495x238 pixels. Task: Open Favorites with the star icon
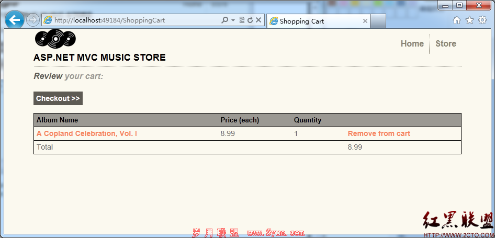(470, 20)
